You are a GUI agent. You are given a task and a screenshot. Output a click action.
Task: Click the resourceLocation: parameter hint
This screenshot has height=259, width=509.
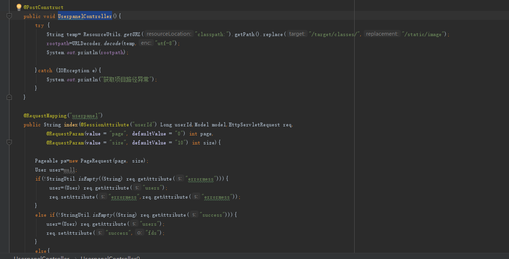(x=169, y=34)
